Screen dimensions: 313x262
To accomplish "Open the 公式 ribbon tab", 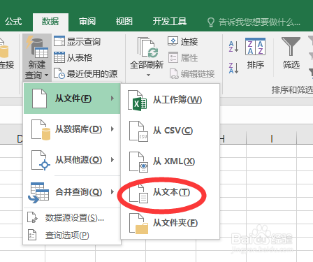I will [13, 22].
